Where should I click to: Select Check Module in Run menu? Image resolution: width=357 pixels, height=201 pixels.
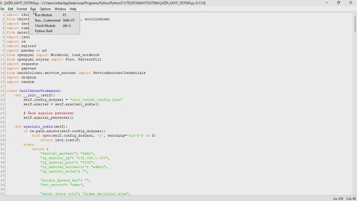[x=54, y=26]
